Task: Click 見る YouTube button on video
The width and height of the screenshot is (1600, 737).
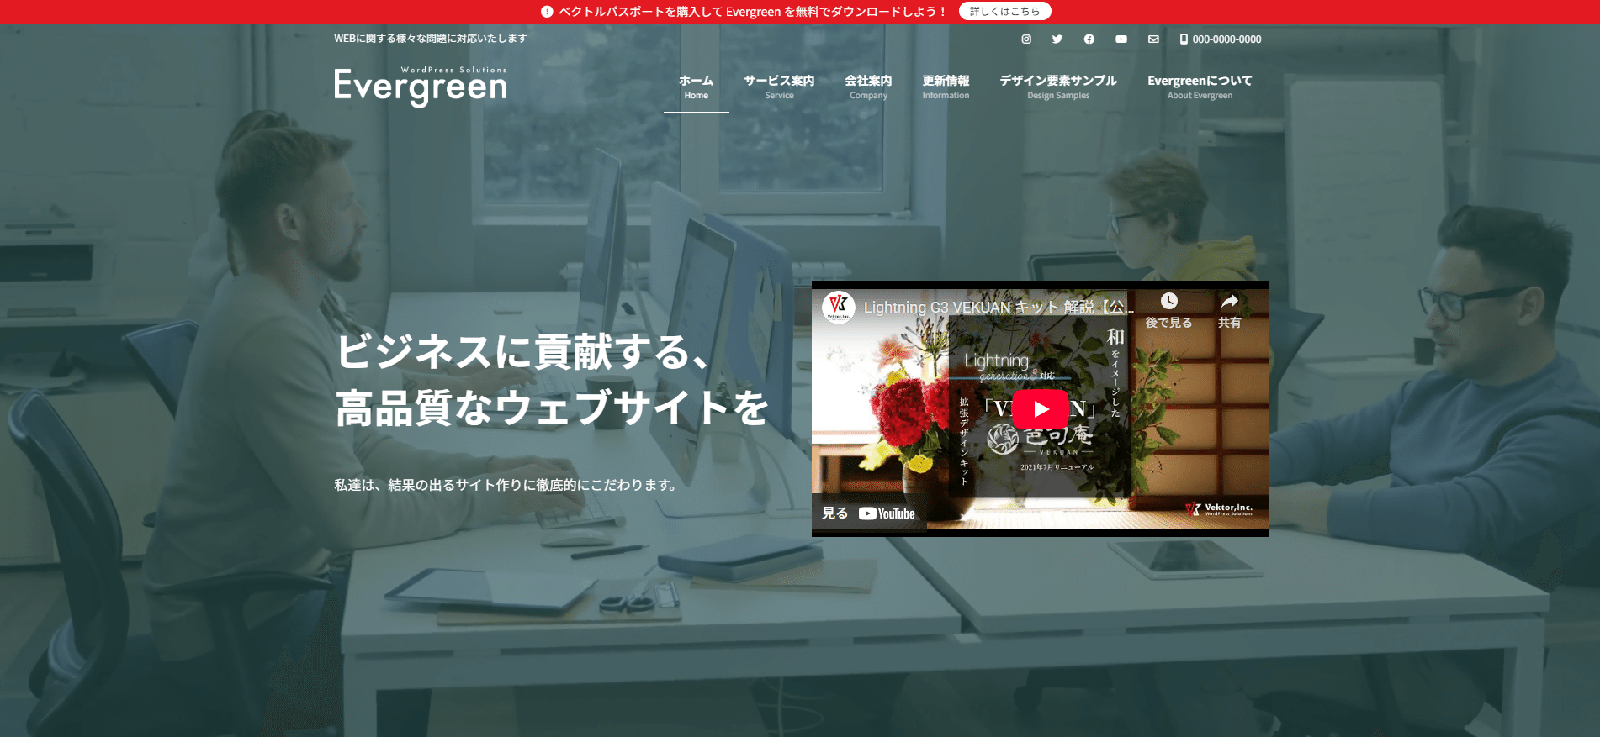Action: (x=869, y=513)
